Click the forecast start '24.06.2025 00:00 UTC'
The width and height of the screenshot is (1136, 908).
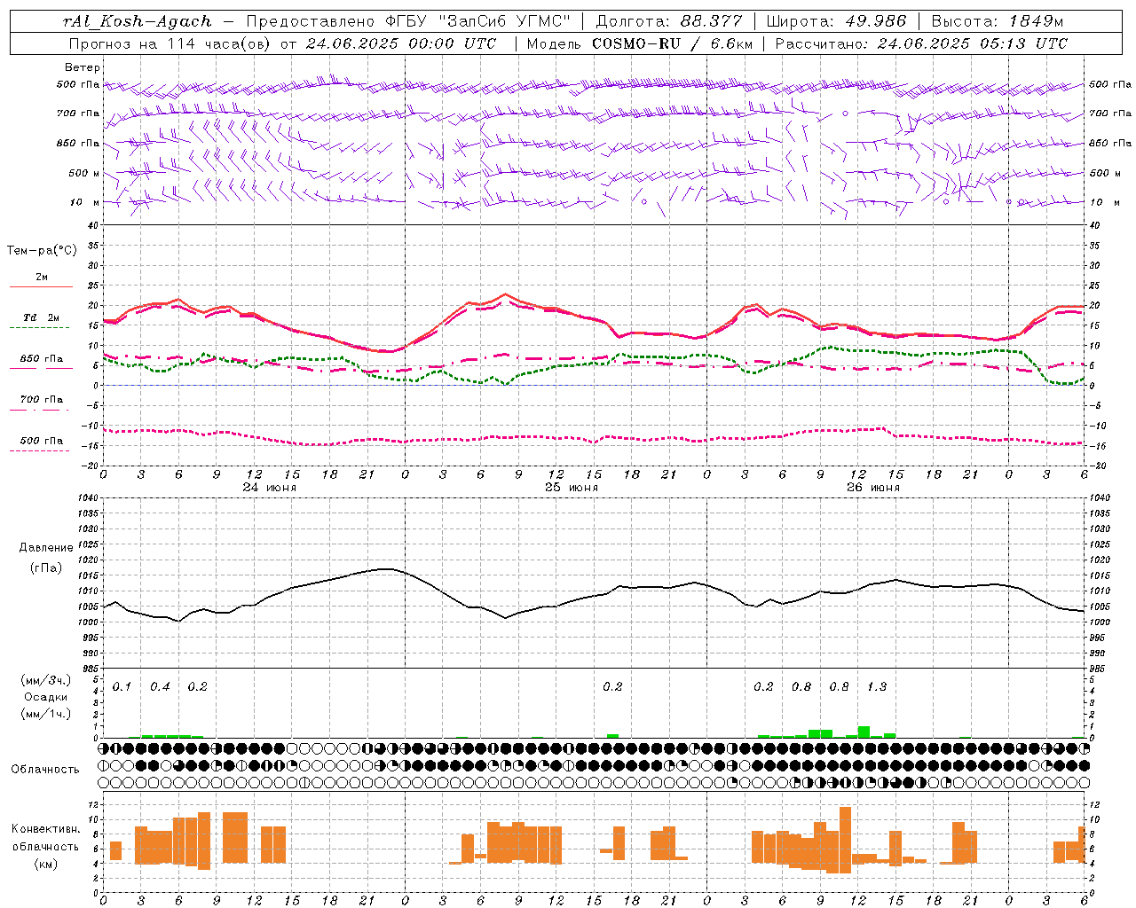click(401, 43)
